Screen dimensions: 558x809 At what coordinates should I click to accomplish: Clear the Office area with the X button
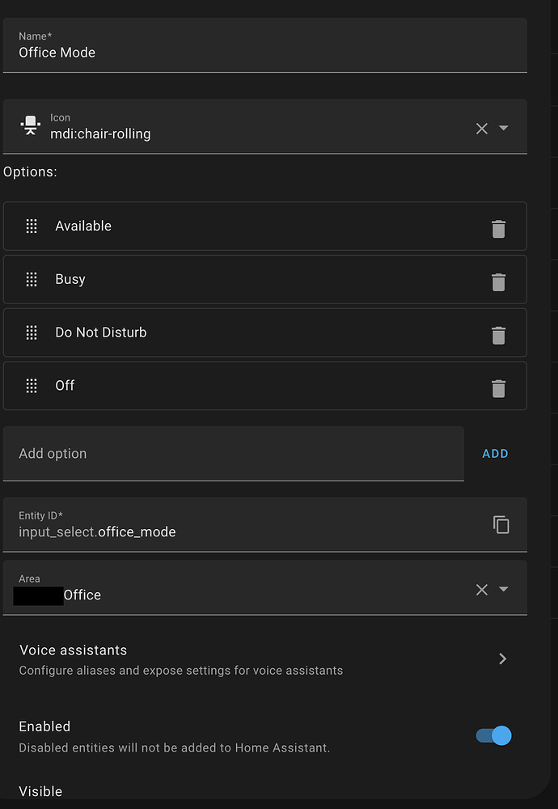click(x=481, y=589)
